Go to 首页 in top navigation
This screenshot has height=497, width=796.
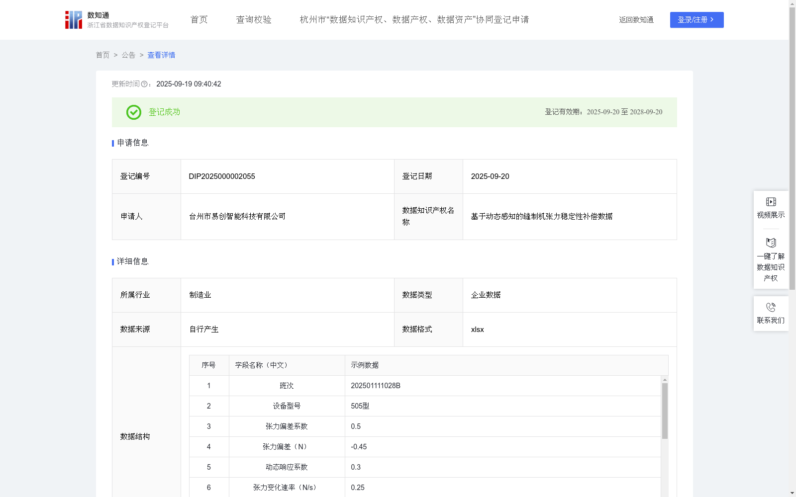click(x=199, y=20)
